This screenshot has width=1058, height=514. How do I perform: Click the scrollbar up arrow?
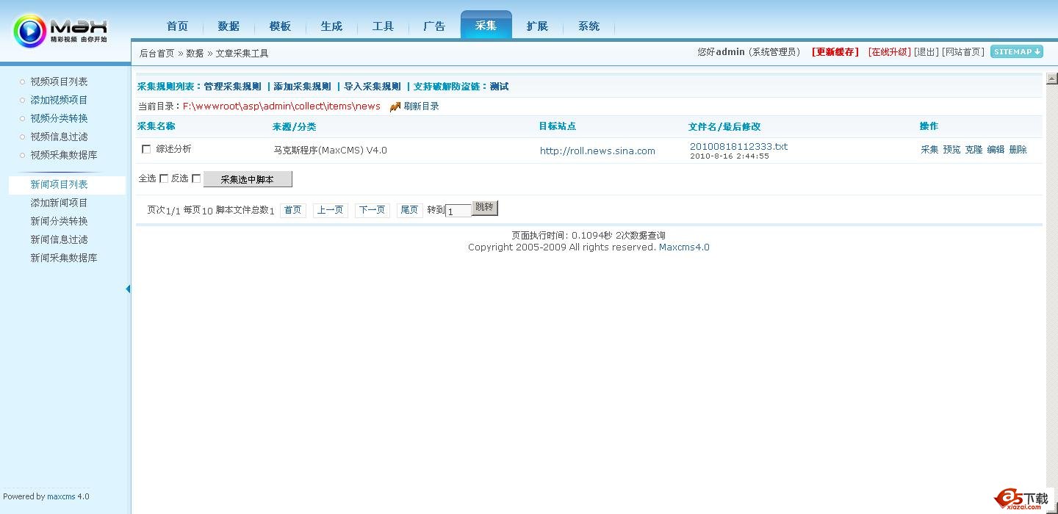[1051, 79]
